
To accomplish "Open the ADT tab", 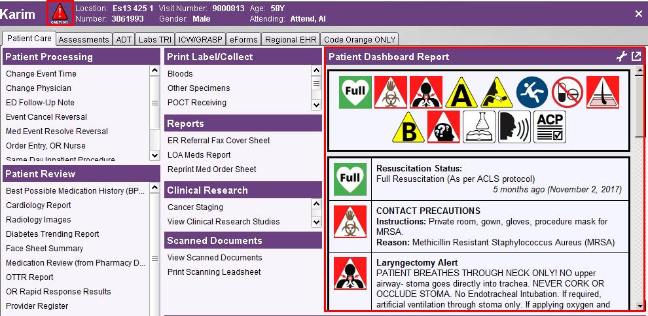I will point(124,40).
